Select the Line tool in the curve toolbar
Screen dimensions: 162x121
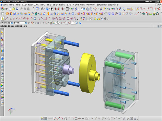point(6,18)
